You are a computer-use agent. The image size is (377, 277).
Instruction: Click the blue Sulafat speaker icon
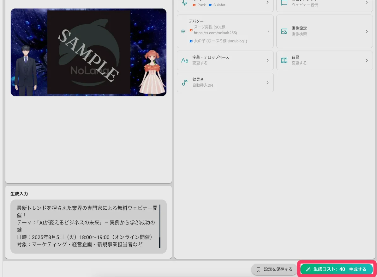point(210,5)
